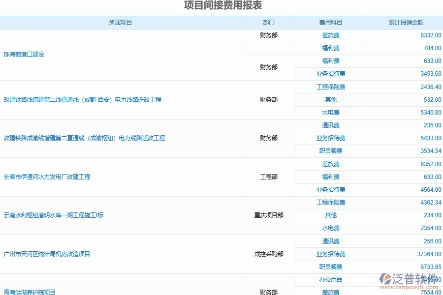Click the 重庆项目部 department cell
Viewport: 443px width, 295px height.
pyautogui.click(x=268, y=215)
